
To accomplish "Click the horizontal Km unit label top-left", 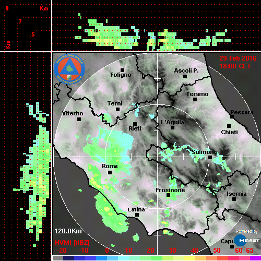I will pyautogui.click(x=44, y=8).
